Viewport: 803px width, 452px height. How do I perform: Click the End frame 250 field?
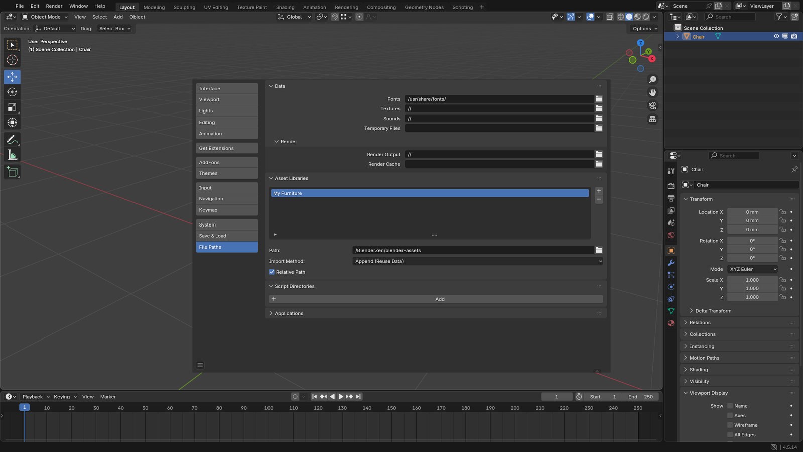pyautogui.click(x=641, y=397)
